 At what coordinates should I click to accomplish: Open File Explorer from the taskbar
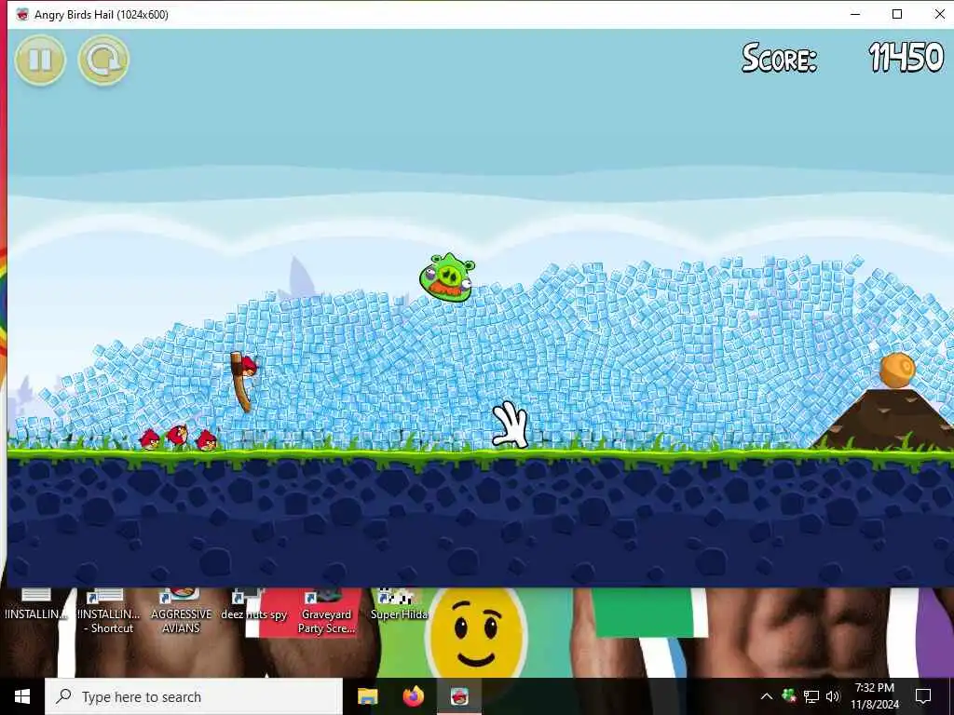click(367, 696)
